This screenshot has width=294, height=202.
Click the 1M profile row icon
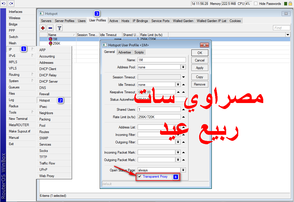click(51, 39)
